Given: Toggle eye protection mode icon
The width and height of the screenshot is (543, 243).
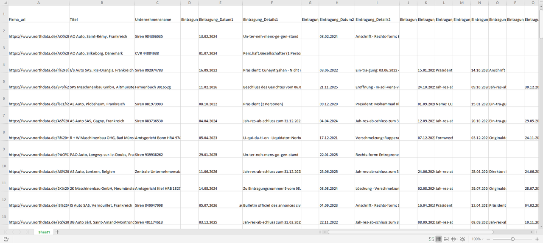Looking at the screenshot, I should [x=463, y=239].
